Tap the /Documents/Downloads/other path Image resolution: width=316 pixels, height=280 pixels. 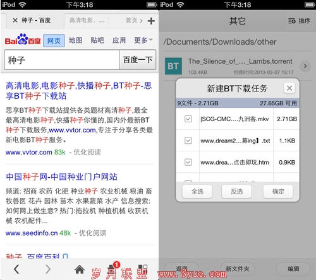[220, 42]
